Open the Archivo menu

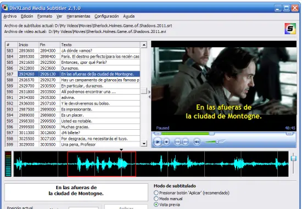[10, 16]
